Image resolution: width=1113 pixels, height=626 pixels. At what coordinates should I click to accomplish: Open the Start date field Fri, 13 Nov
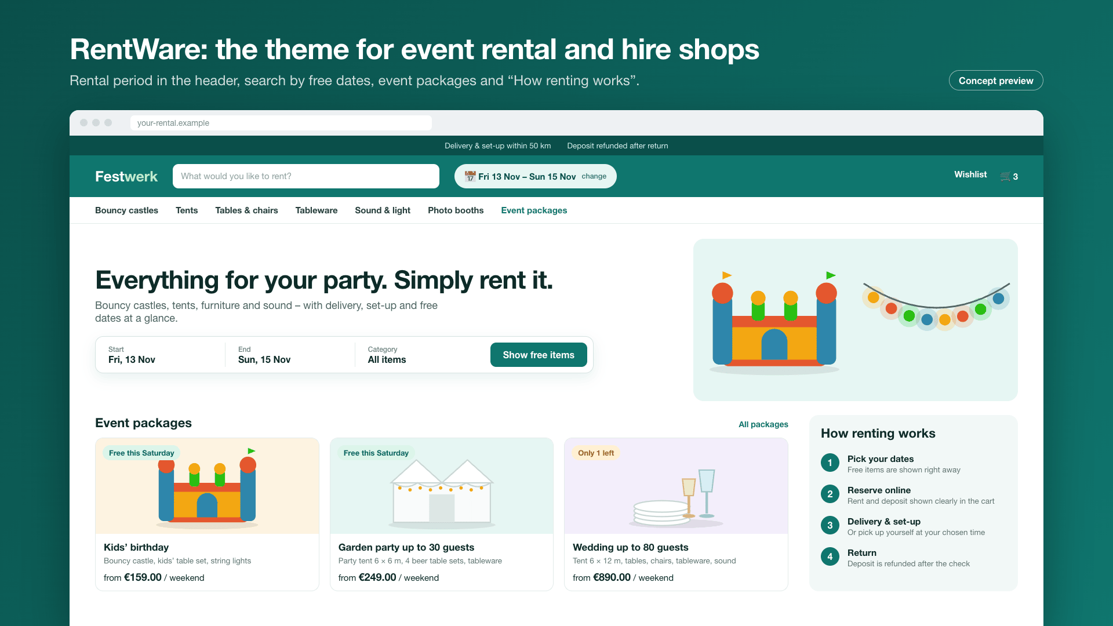[x=160, y=355]
